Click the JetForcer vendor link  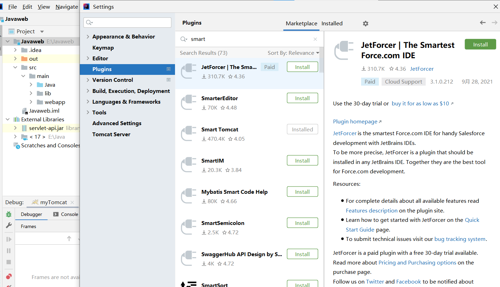tap(422, 69)
